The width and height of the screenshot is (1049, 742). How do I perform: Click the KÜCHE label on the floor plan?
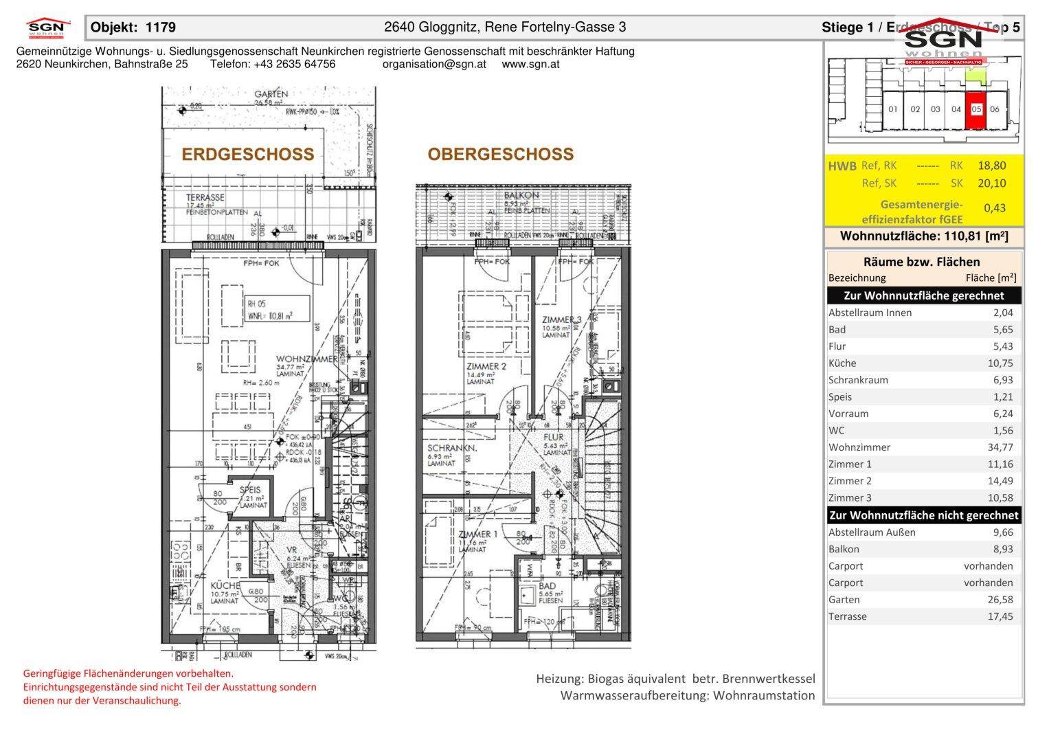225,585
